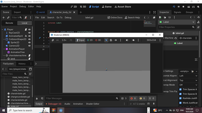
Task: Toggle fullscreen script editor icon
Action: [x=155, y=12]
